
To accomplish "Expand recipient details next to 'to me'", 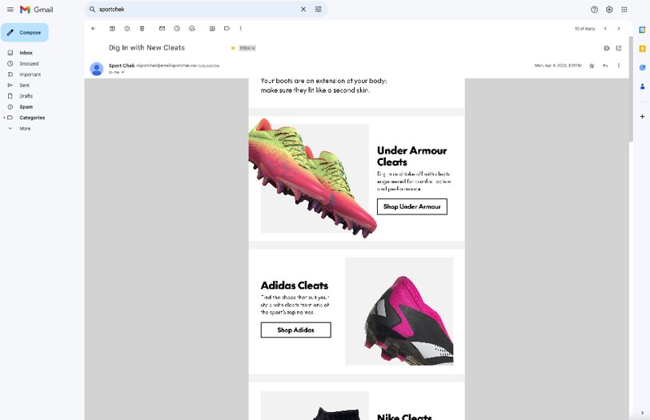I will point(122,72).
